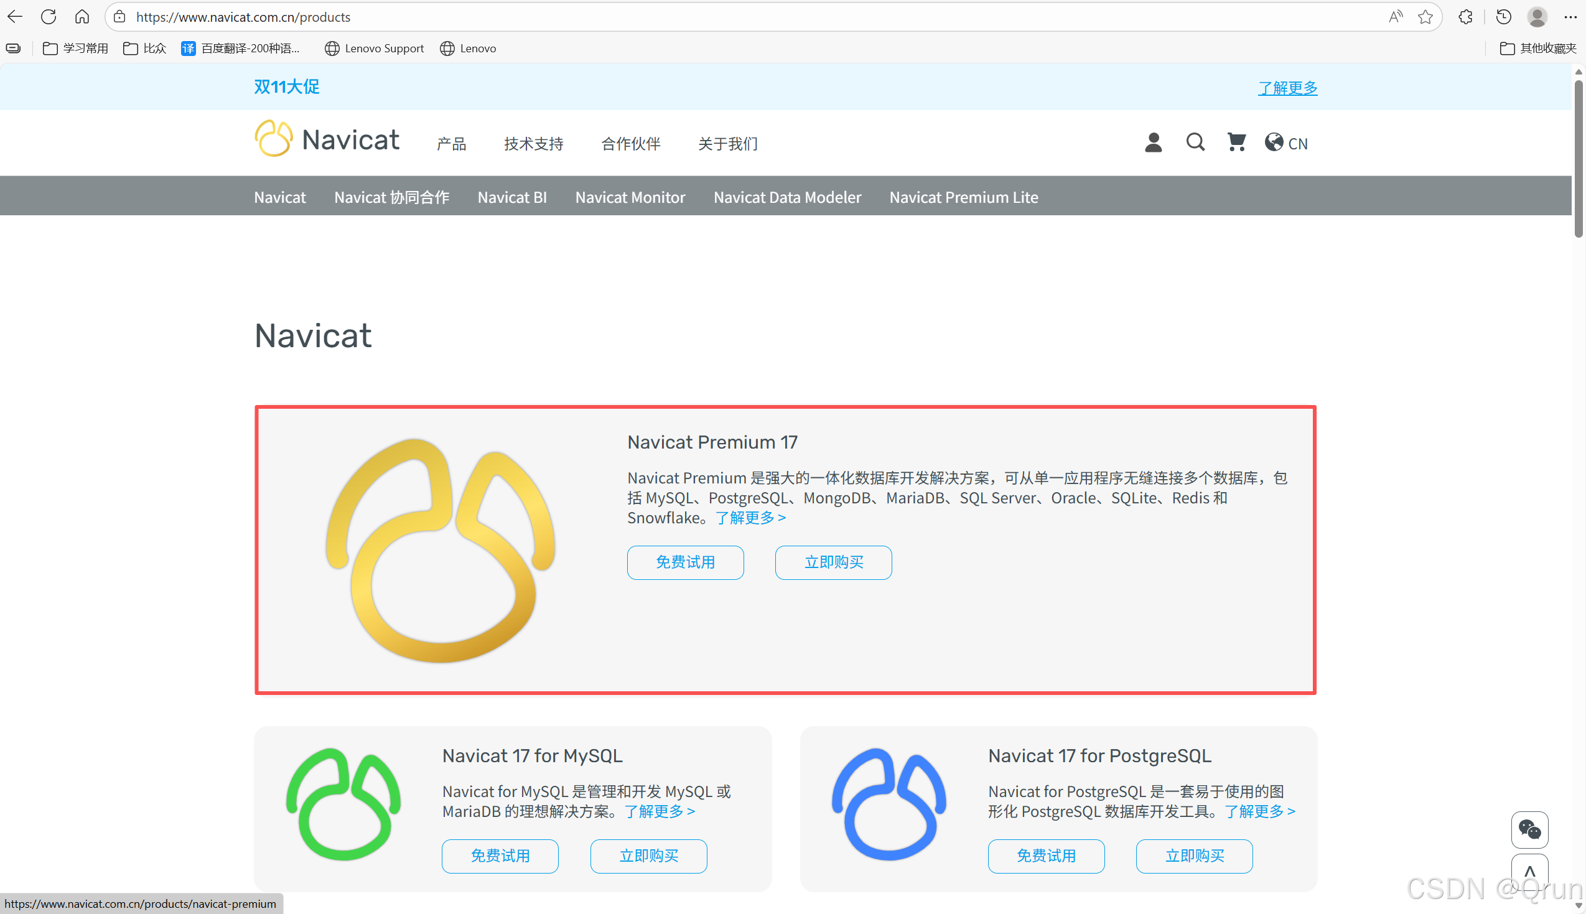Click the favorites bar toggle icon at far left
This screenshot has height=914, width=1586.
pyautogui.click(x=13, y=49)
